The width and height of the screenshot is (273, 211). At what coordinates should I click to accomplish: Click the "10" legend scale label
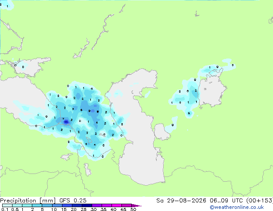[54, 209]
